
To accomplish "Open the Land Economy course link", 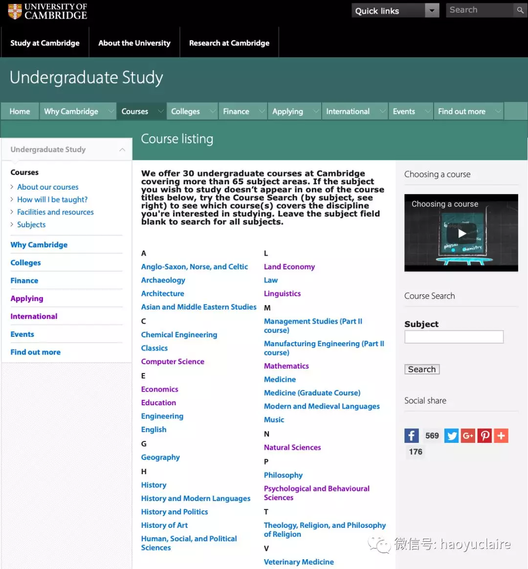I will coord(289,267).
